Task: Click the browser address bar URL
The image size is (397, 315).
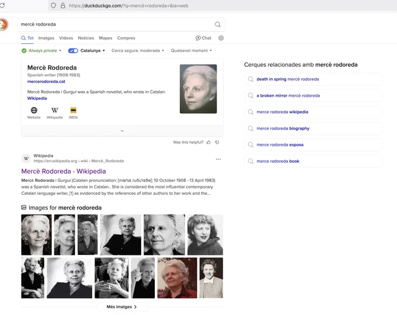Action: tap(128, 6)
